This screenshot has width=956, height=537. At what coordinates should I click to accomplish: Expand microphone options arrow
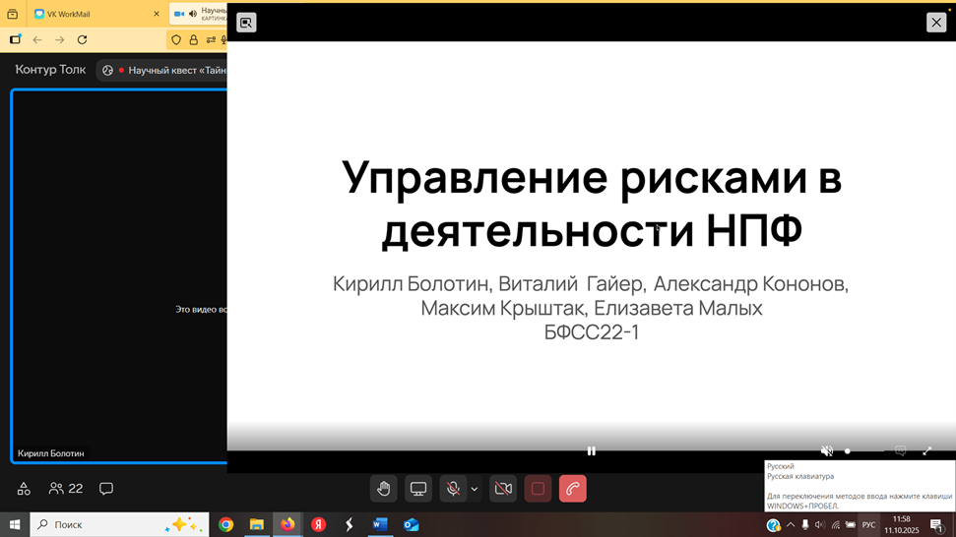pos(475,489)
